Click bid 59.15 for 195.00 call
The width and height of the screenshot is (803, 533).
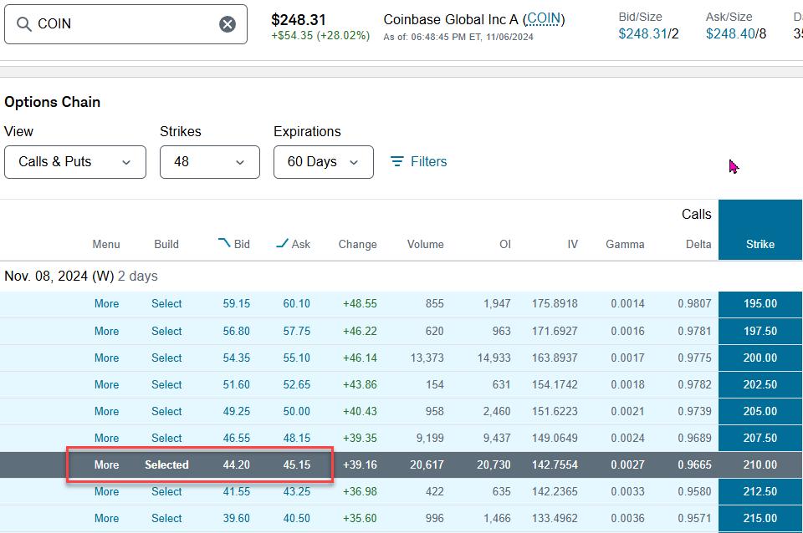point(236,304)
